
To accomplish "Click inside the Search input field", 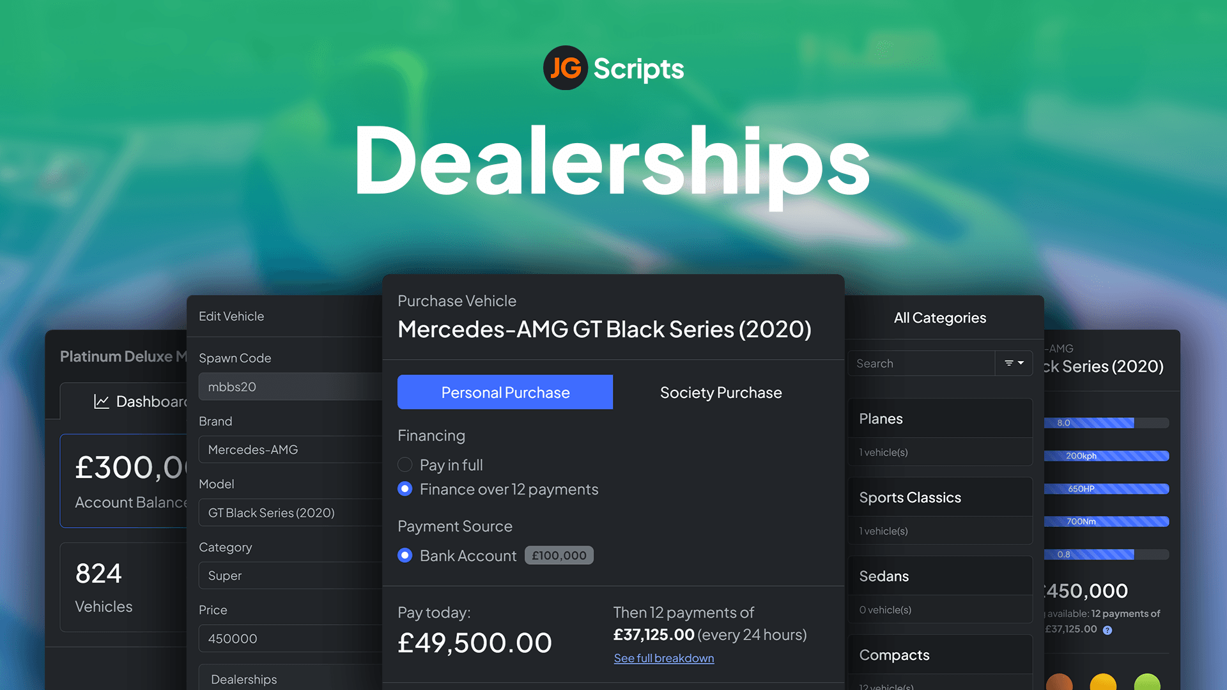I will 920,363.
